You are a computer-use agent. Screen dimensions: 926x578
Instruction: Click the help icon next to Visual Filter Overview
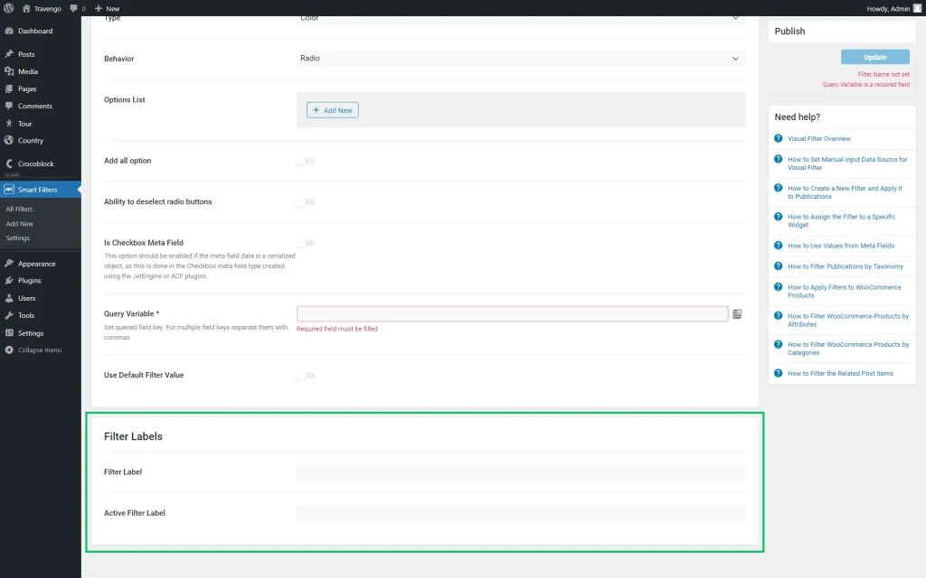coord(779,138)
